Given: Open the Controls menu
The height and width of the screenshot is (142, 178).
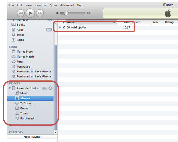Looking at the screenshot, I should click(41, 5).
